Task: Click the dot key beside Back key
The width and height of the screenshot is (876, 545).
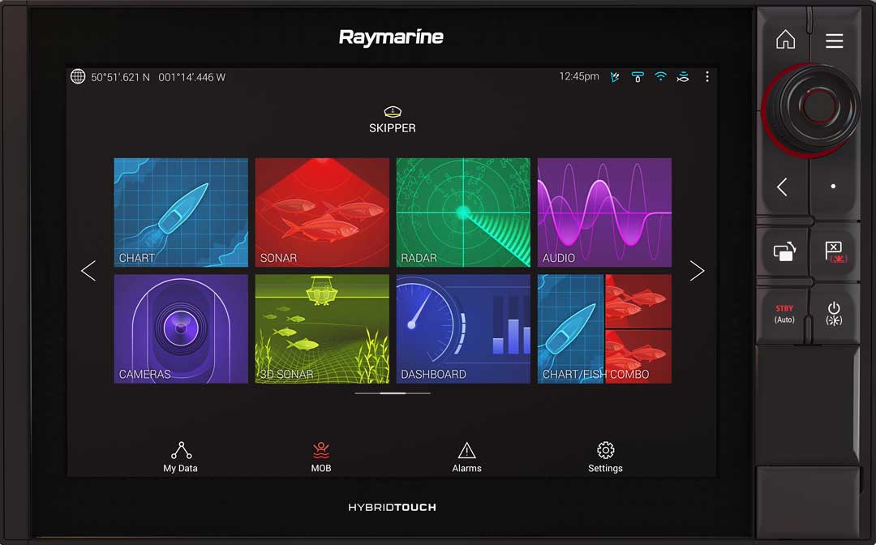Action: click(833, 187)
